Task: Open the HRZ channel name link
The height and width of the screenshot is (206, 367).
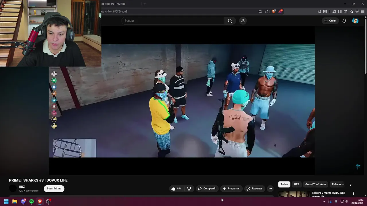Action: (x=22, y=187)
